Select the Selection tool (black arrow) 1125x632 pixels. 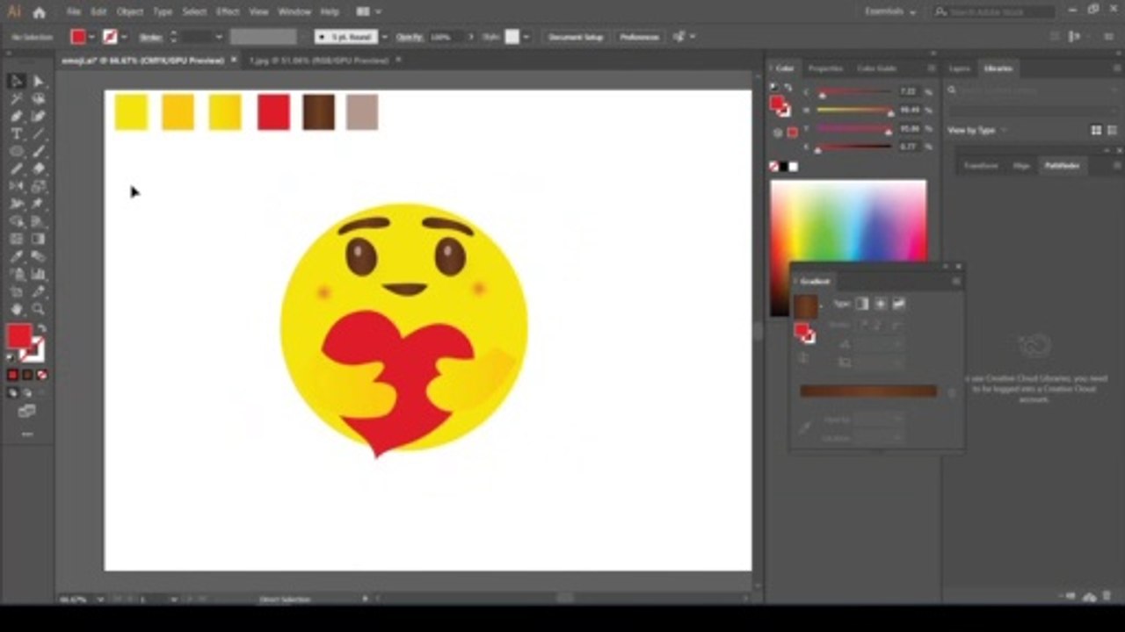pos(16,81)
